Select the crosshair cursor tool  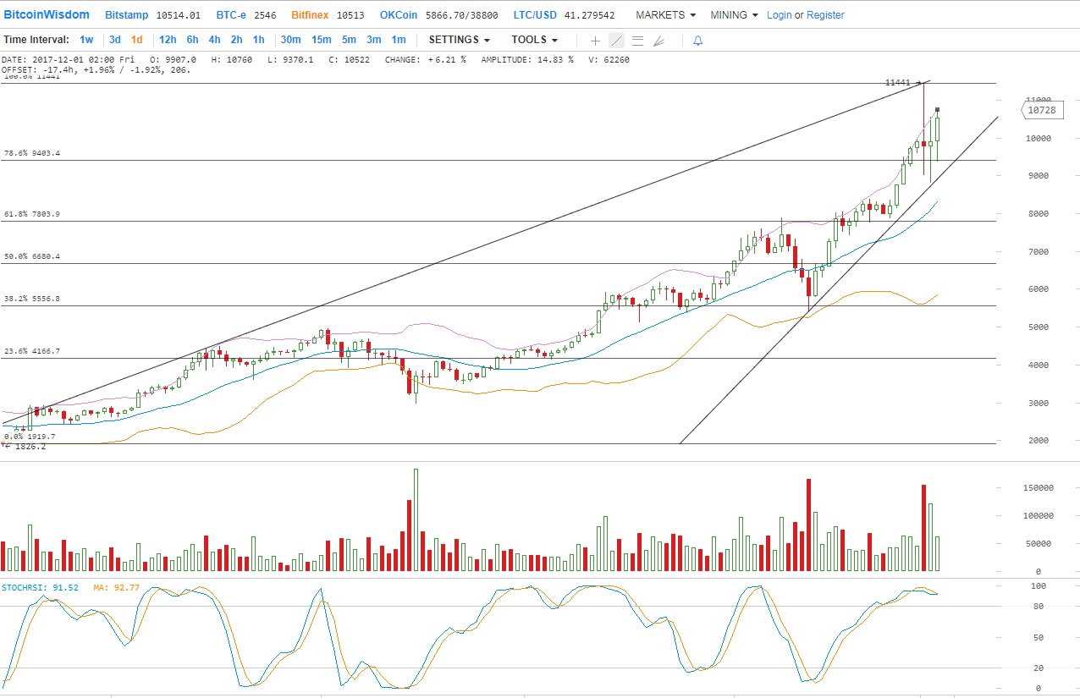595,41
